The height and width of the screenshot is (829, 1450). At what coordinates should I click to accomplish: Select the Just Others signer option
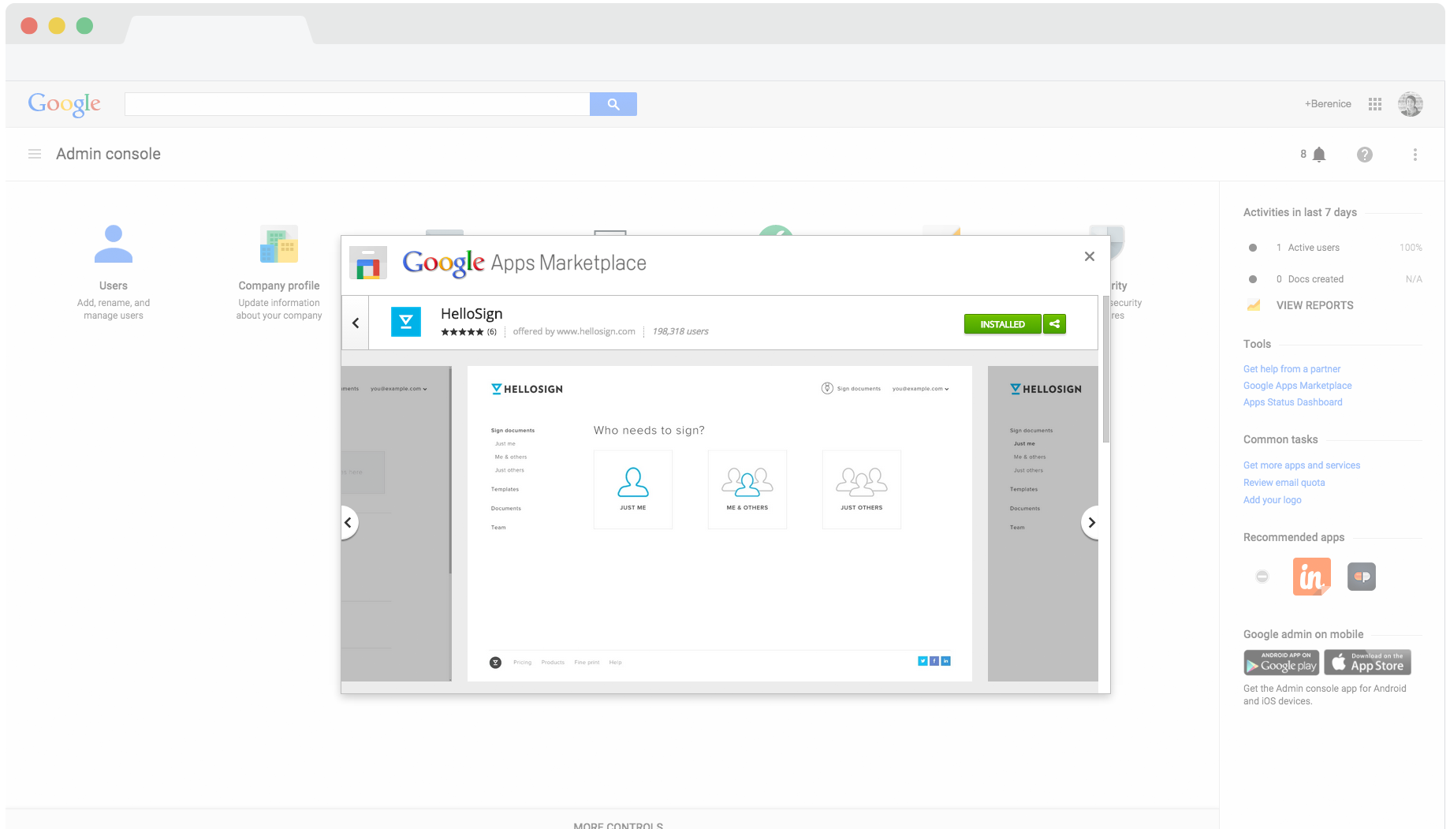862,489
